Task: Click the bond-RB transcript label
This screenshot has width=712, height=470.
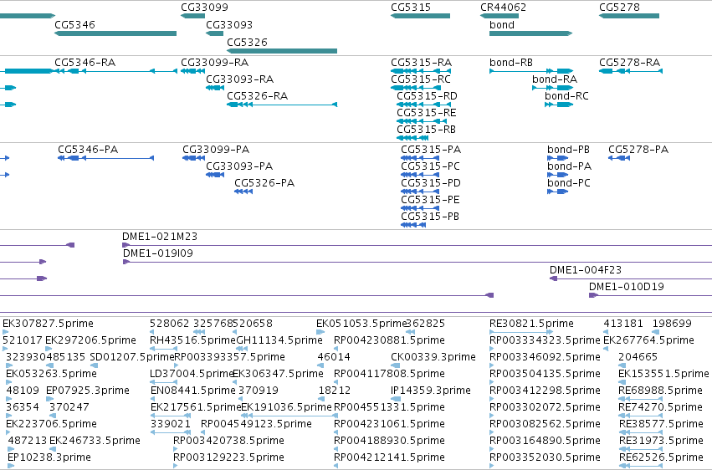Action: point(511,63)
